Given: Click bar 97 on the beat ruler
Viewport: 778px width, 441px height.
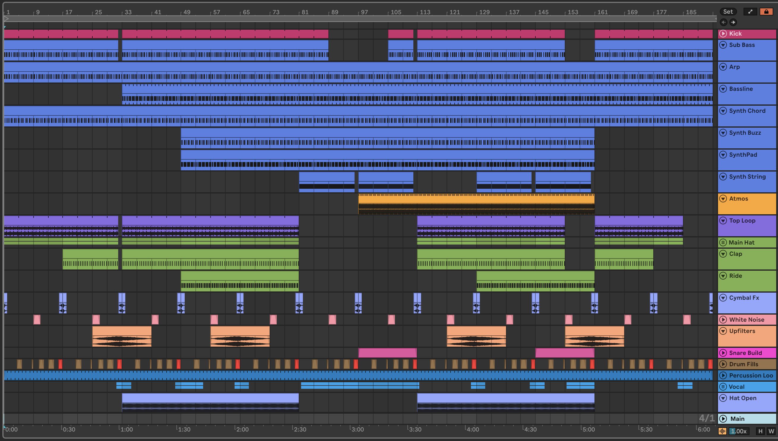Looking at the screenshot, I should click(x=364, y=12).
